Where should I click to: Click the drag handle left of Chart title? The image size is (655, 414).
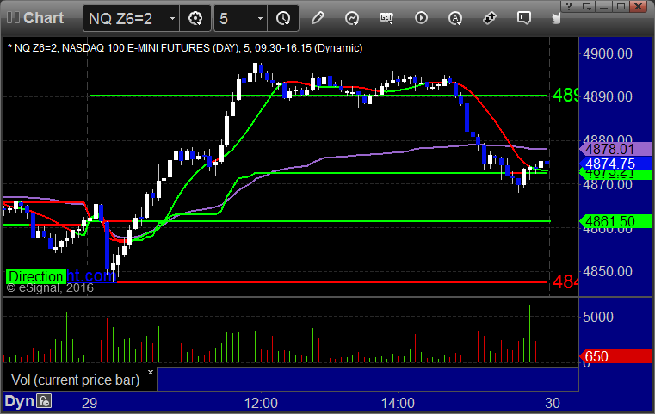[x=13, y=18]
